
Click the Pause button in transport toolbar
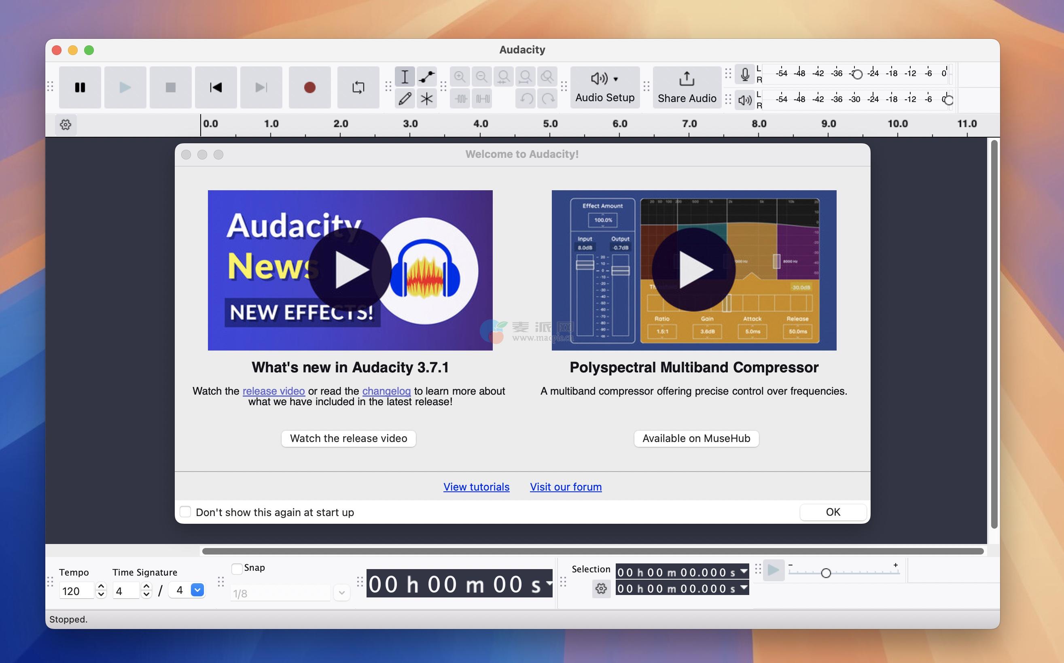[x=80, y=87]
